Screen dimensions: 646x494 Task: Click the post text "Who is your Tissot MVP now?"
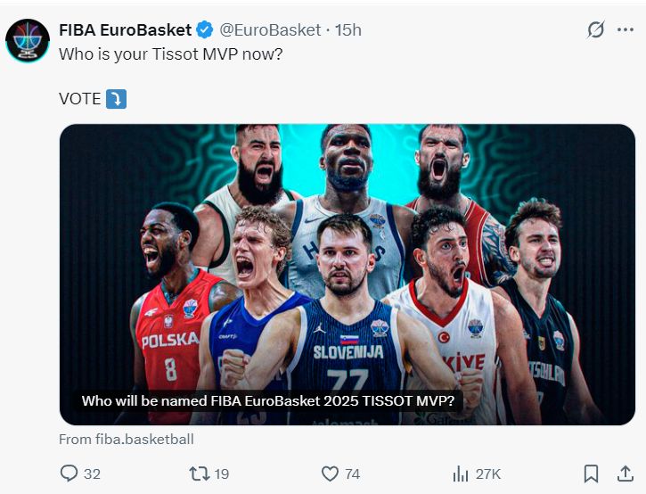171,54
